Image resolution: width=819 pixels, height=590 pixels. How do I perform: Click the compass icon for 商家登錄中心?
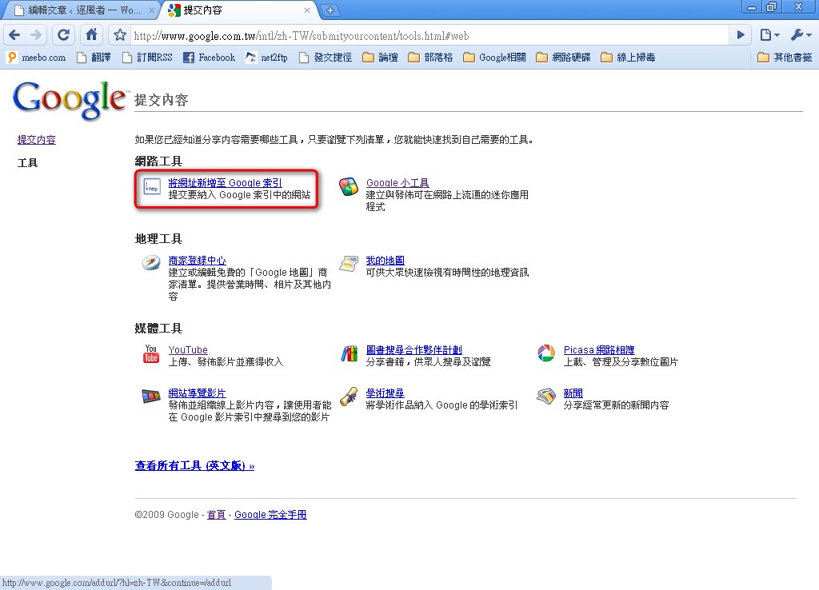point(151,262)
